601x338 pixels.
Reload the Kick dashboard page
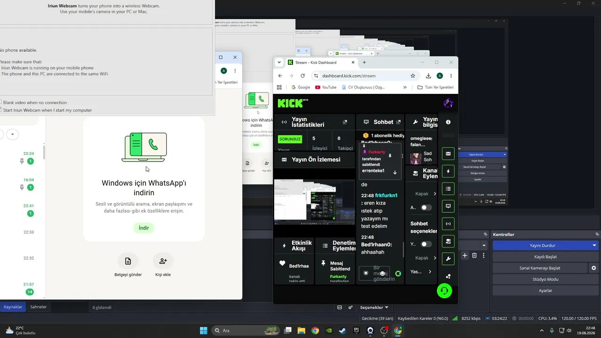tap(303, 76)
